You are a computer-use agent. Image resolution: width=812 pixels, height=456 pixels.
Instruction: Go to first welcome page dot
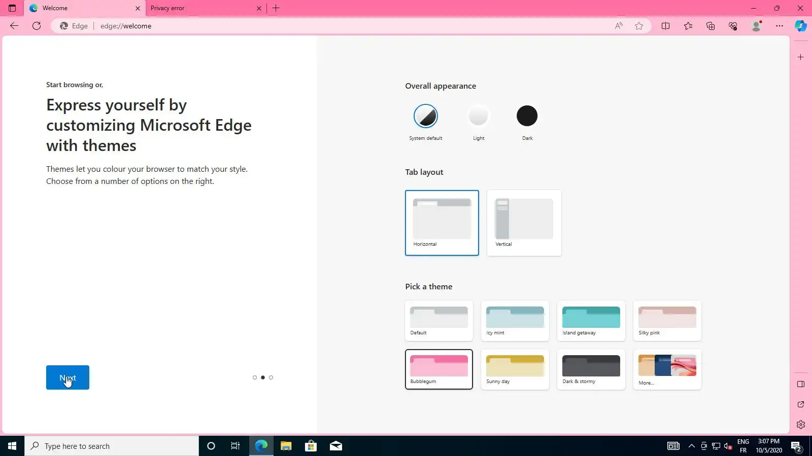[x=255, y=377]
